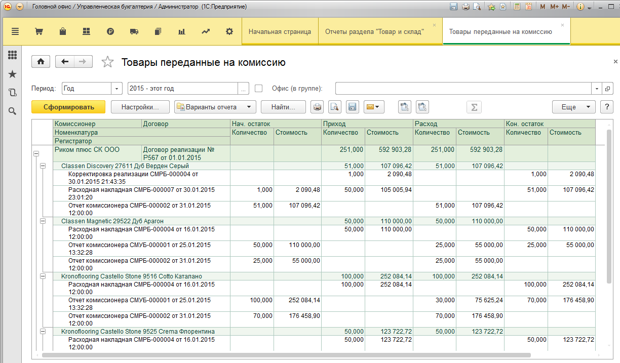Screen dimensions: 620x363
Task: Click the Sigma sum button
Action: [x=474, y=107]
